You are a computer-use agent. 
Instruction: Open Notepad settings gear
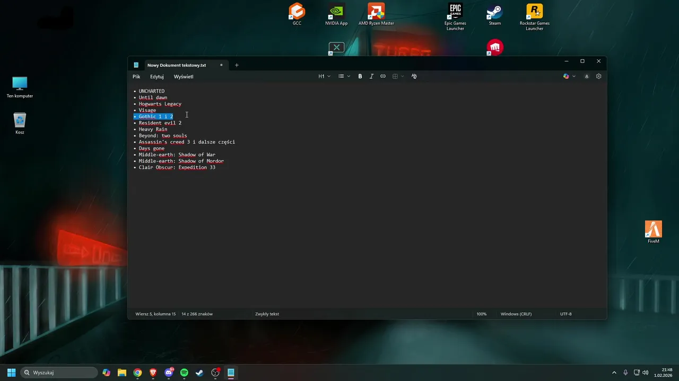[599, 76]
